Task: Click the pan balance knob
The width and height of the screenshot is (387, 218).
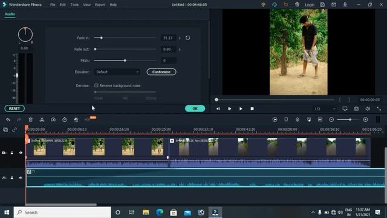Action: coord(25,35)
